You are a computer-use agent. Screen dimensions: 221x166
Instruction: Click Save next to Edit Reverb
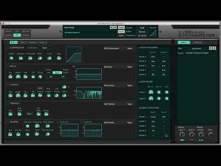[x=130, y=123]
